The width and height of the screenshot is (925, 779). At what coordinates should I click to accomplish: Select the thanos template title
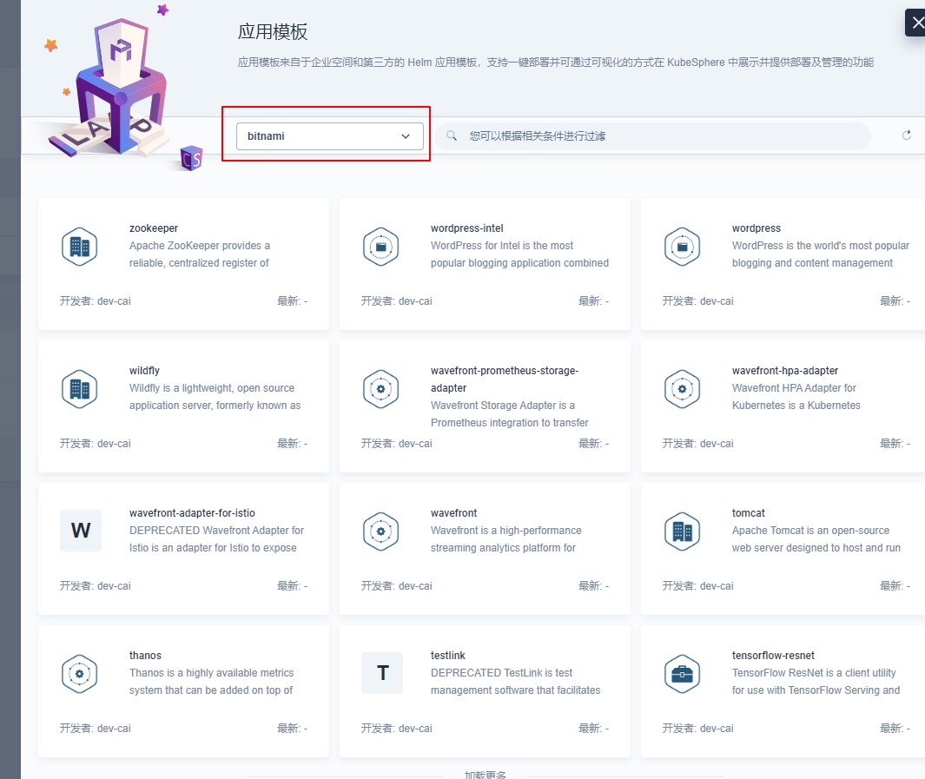[x=145, y=655]
